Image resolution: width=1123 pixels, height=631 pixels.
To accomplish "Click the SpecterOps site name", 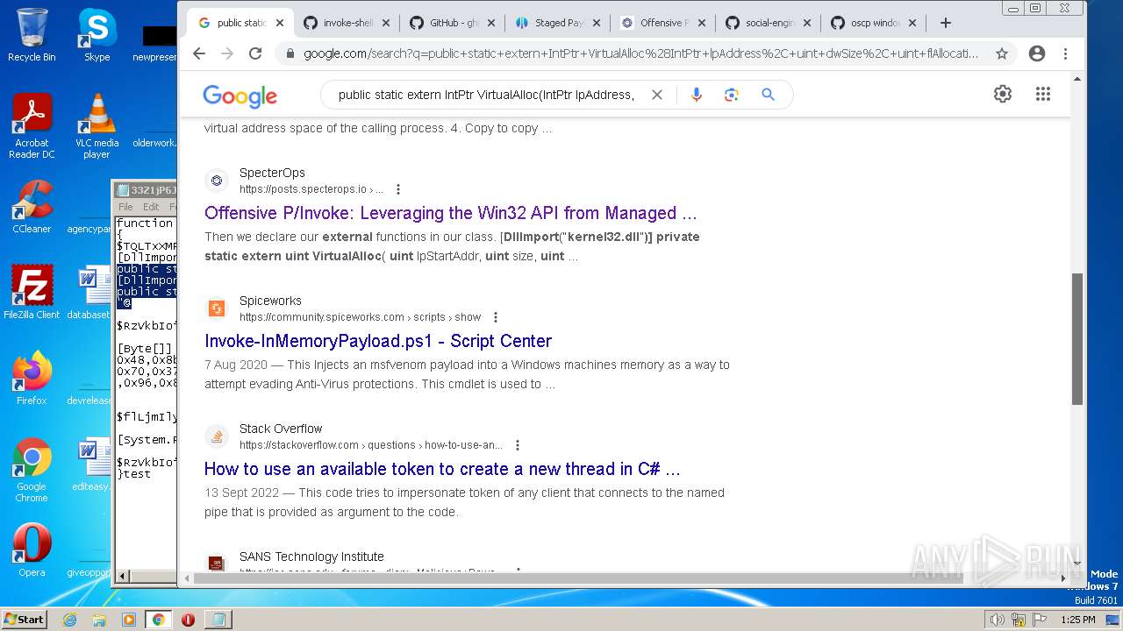I will coord(272,173).
